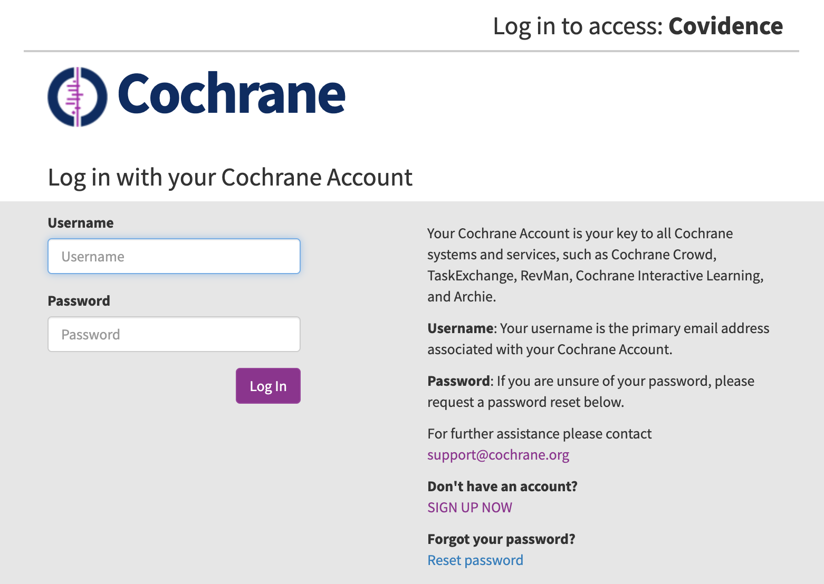Follow the SIGN UP NOW link
The image size is (824, 584).
tap(470, 508)
